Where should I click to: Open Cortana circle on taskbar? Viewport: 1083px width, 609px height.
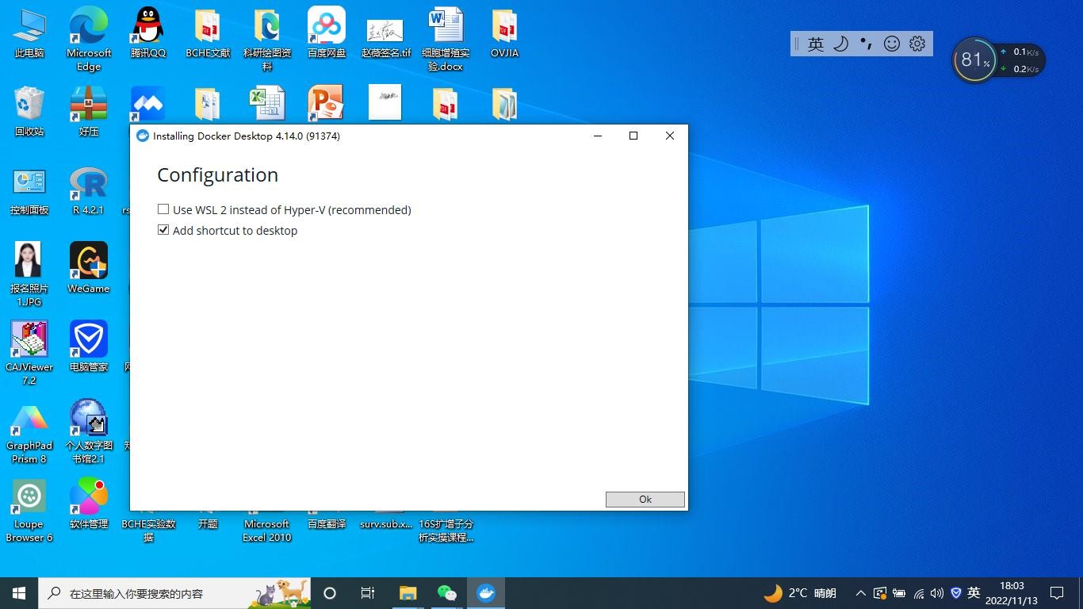pyautogui.click(x=330, y=593)
